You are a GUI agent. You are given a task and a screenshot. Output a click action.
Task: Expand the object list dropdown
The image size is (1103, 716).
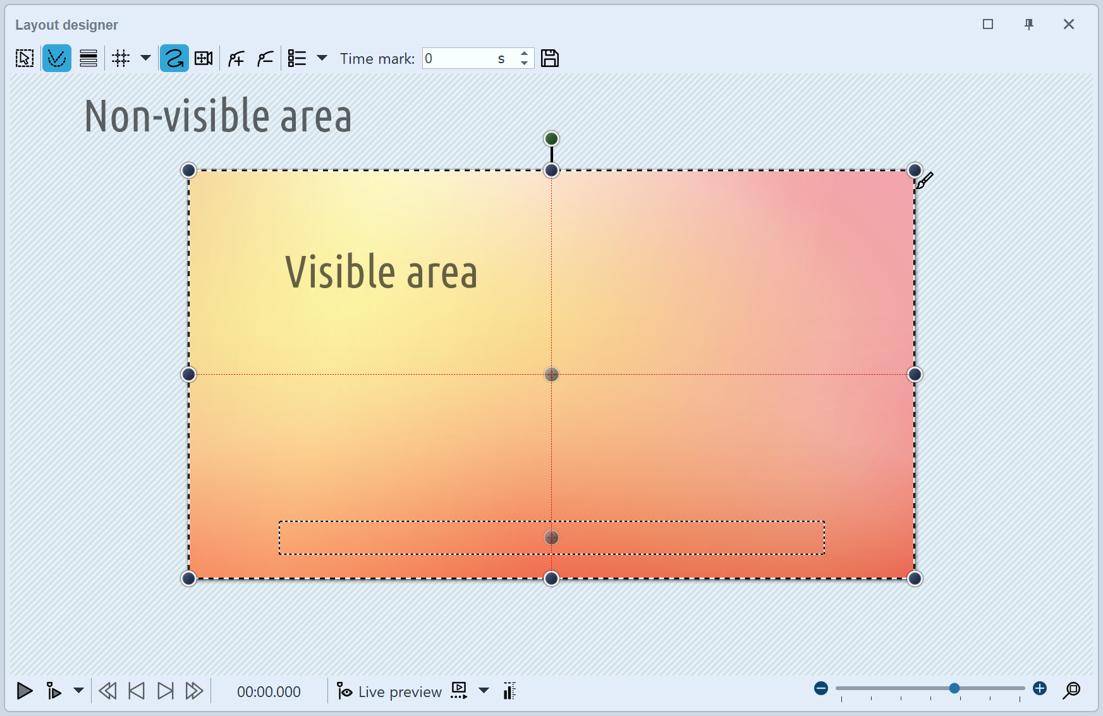coord(322,58)
